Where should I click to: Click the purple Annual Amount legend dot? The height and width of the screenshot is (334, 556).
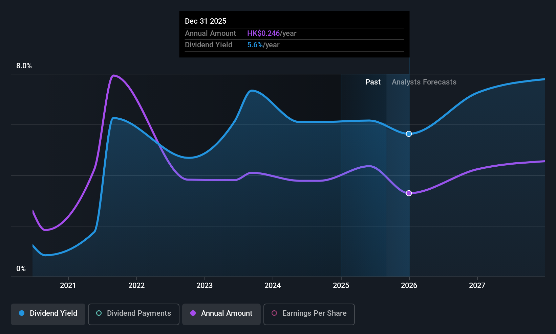[x=193, y=313]
